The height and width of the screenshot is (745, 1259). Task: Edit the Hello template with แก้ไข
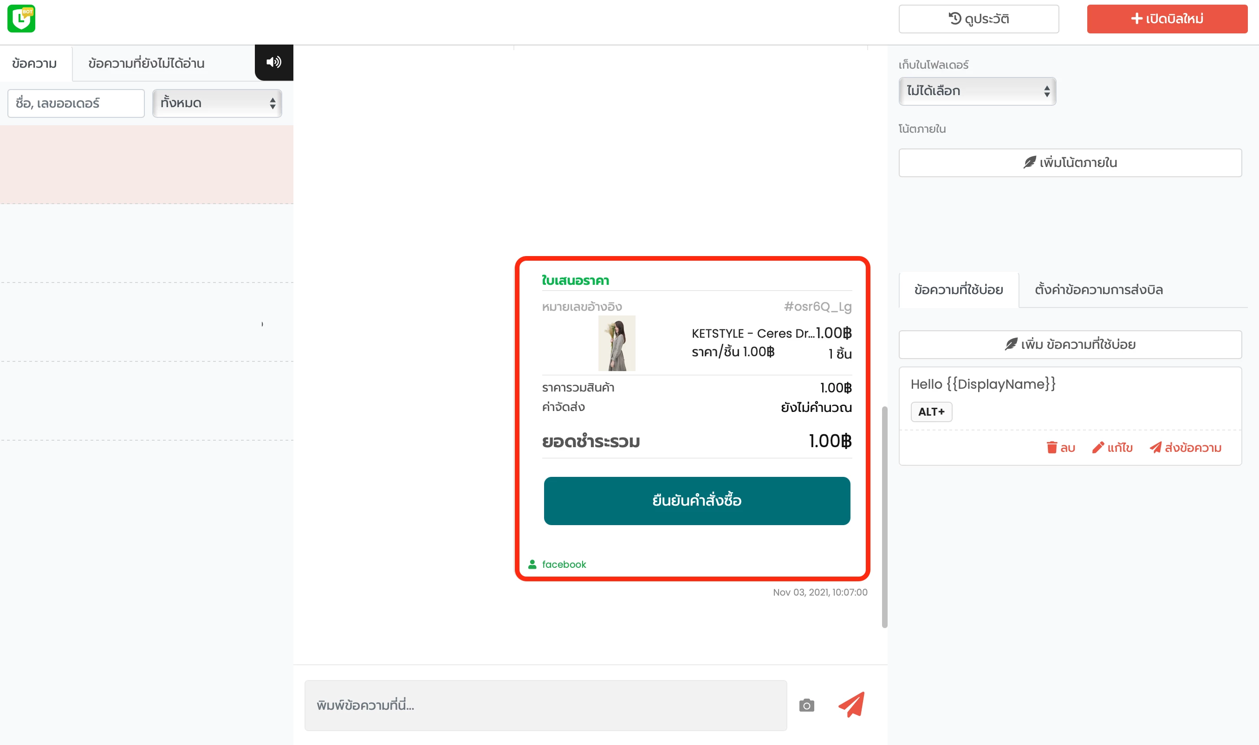pyautogui.click(x=1112, y=447)
